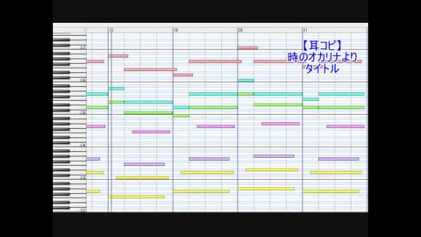The height and width of the screenshot is (237, 421).
Task: Select the long red note ending at measure 19
Action: point(150,69)
